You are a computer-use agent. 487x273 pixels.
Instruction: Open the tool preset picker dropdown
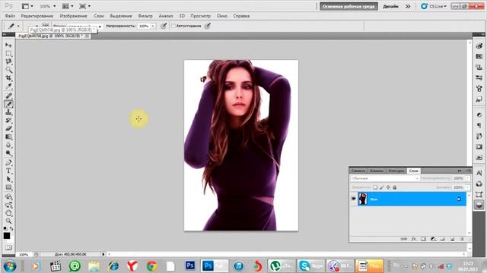click(18, 26)
